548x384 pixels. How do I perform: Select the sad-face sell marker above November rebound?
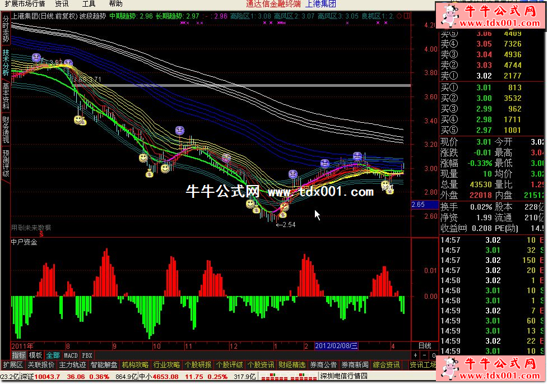(x=180, y=131)
